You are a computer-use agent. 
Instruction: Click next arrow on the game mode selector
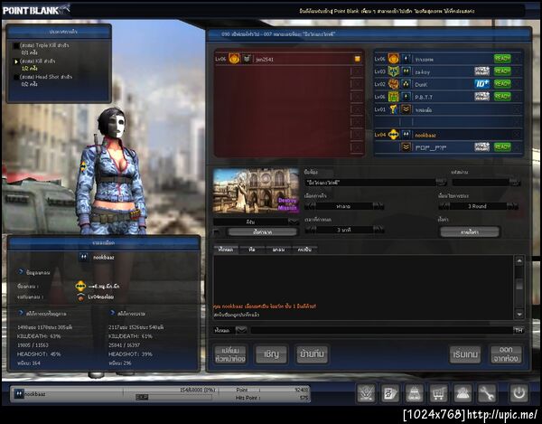pyautogui.click(x=378, y=206)
